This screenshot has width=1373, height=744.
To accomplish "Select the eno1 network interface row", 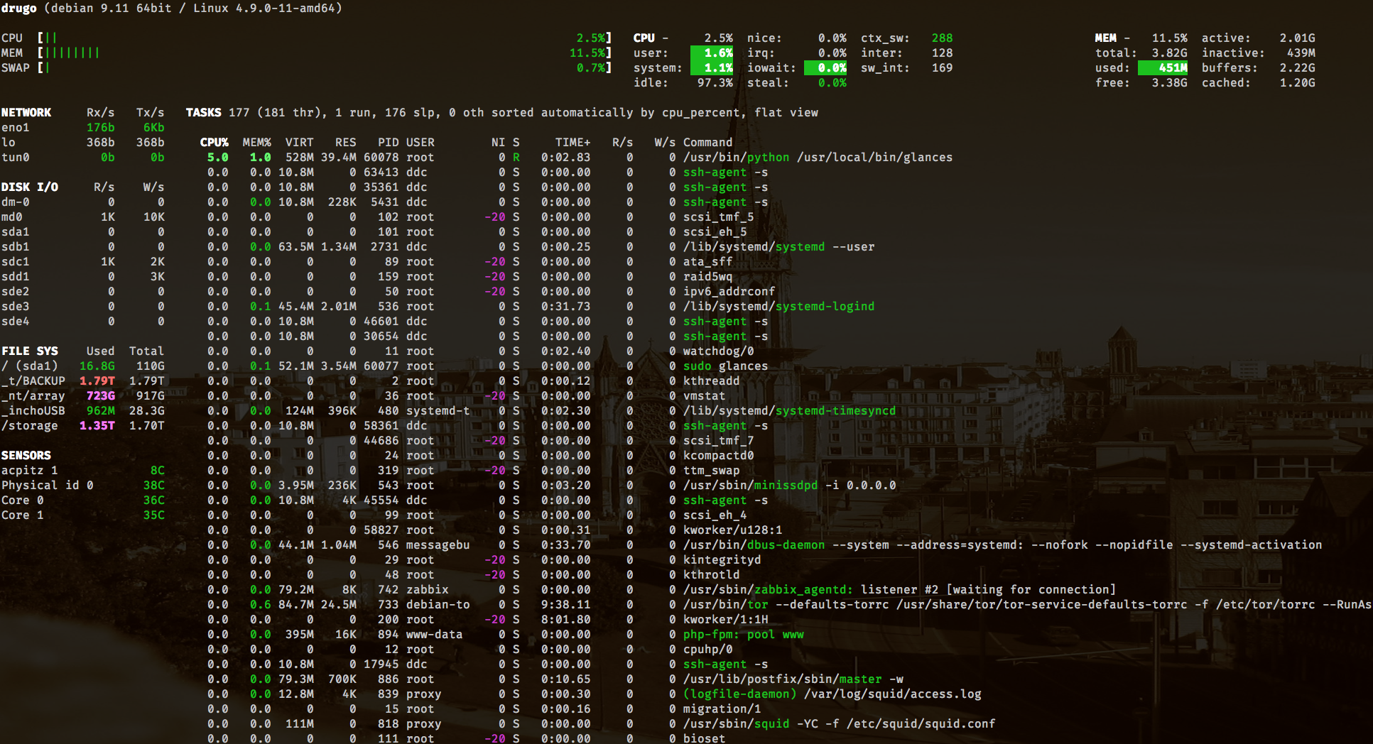I will point(82,127).
